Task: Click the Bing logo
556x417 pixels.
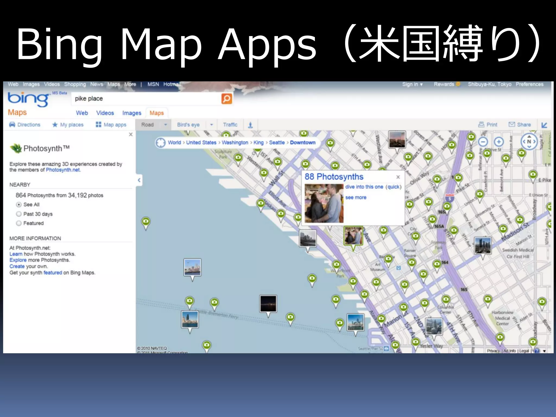Action: point(29,99)
